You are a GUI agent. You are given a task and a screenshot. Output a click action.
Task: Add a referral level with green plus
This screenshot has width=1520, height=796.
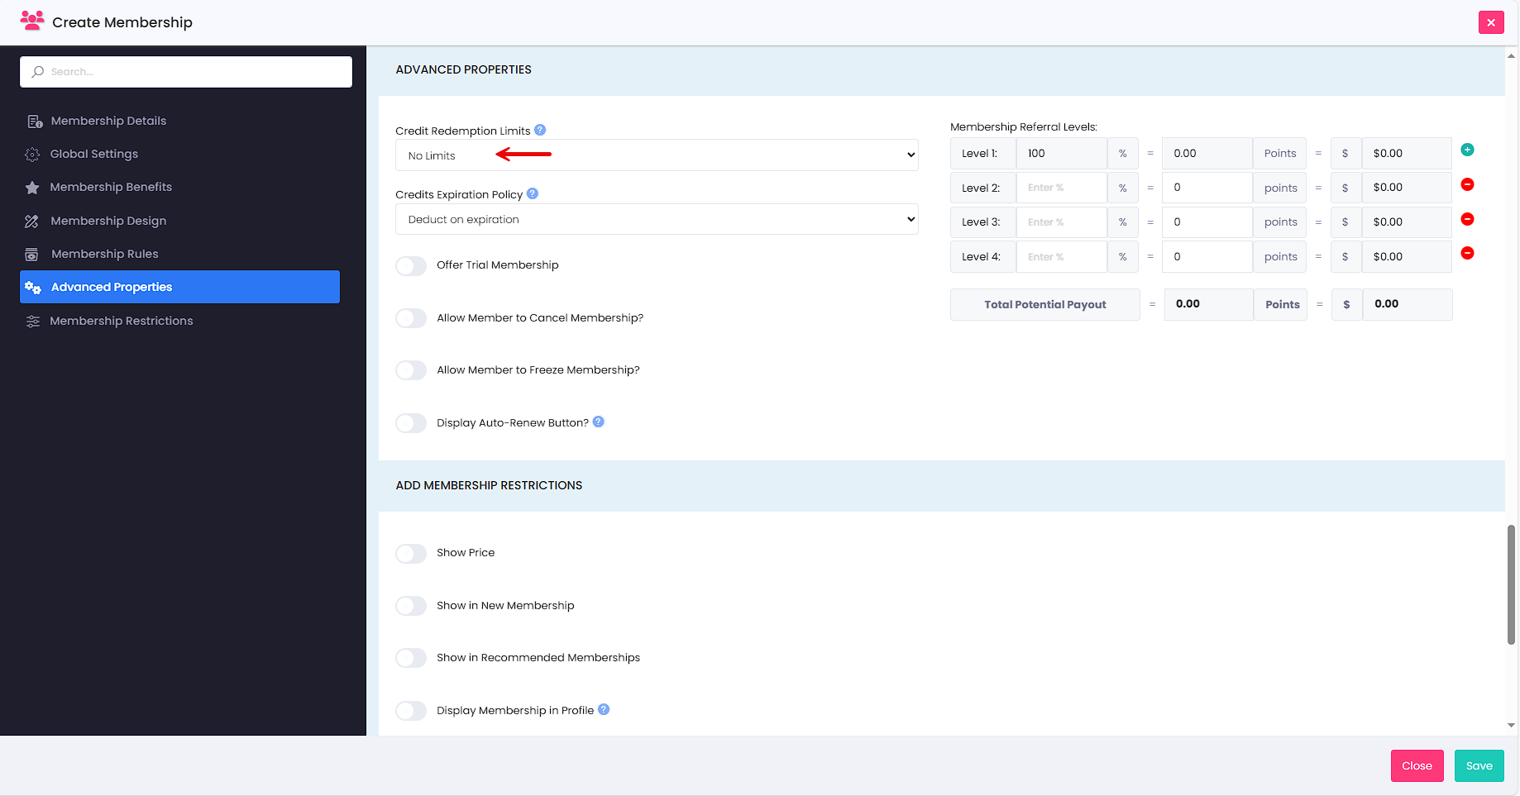(1467, 150)
